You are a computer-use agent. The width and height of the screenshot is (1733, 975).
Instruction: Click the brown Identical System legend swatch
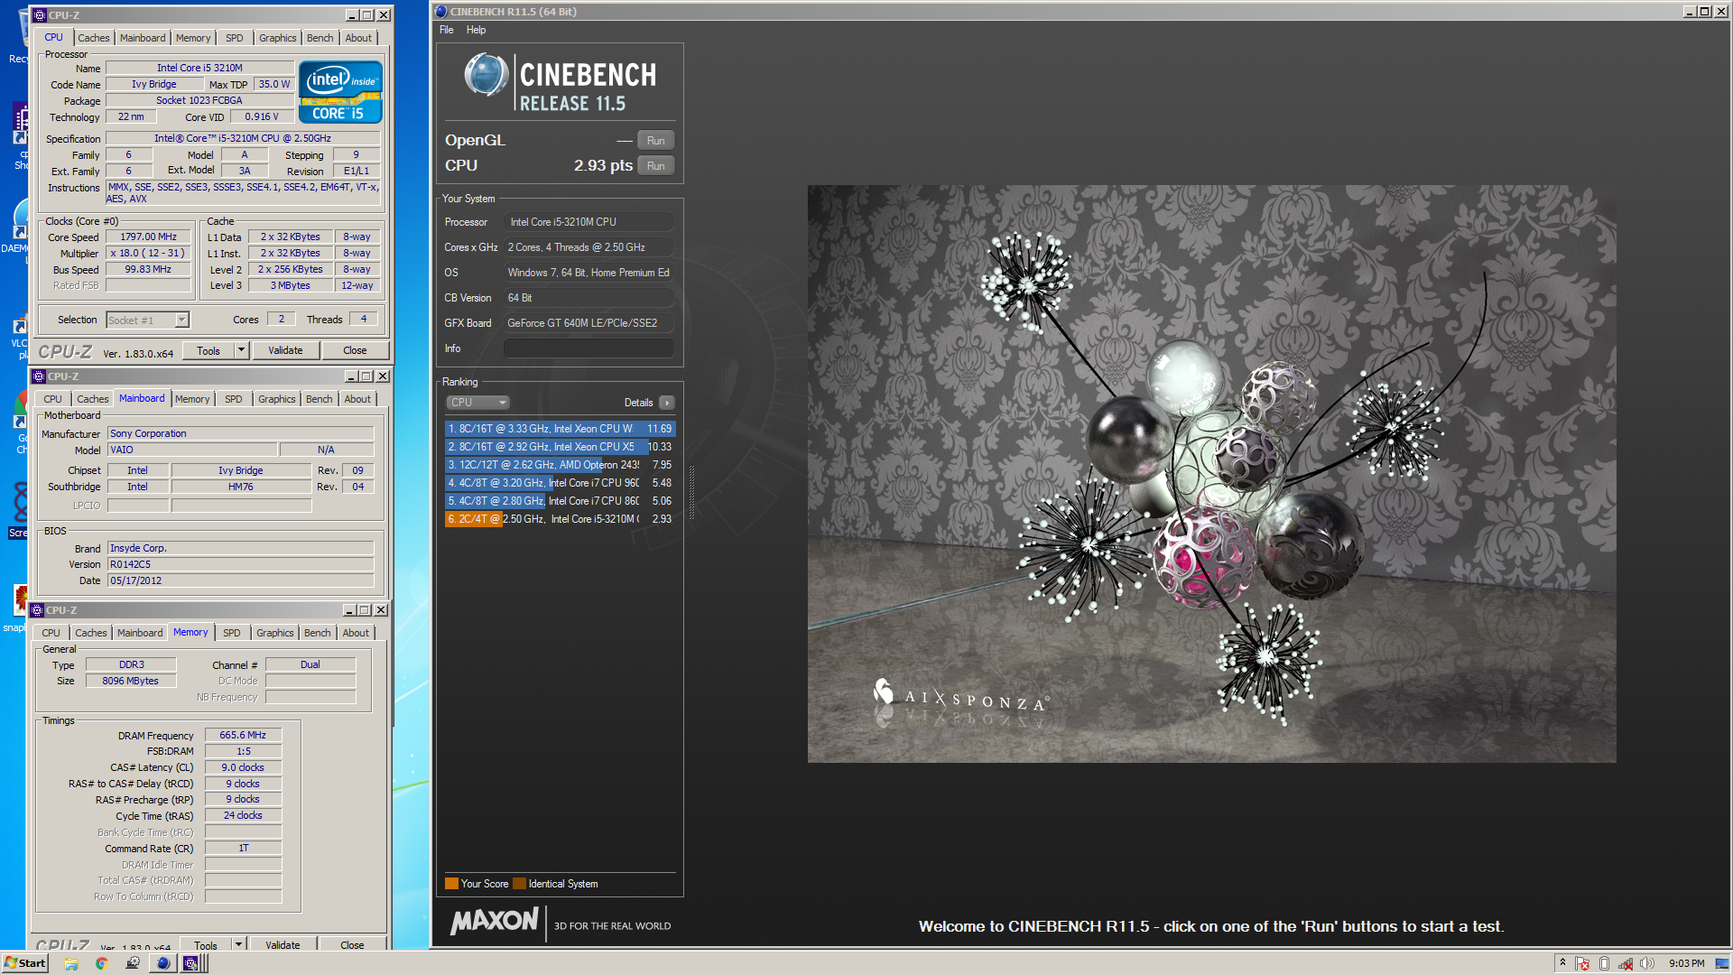519,884
